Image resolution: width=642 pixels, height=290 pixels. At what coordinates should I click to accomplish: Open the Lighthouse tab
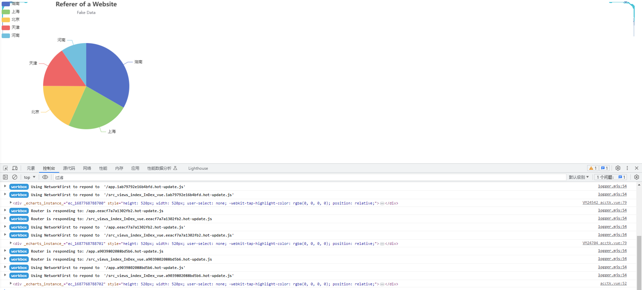pyautogui.click(x=198, y=168)
